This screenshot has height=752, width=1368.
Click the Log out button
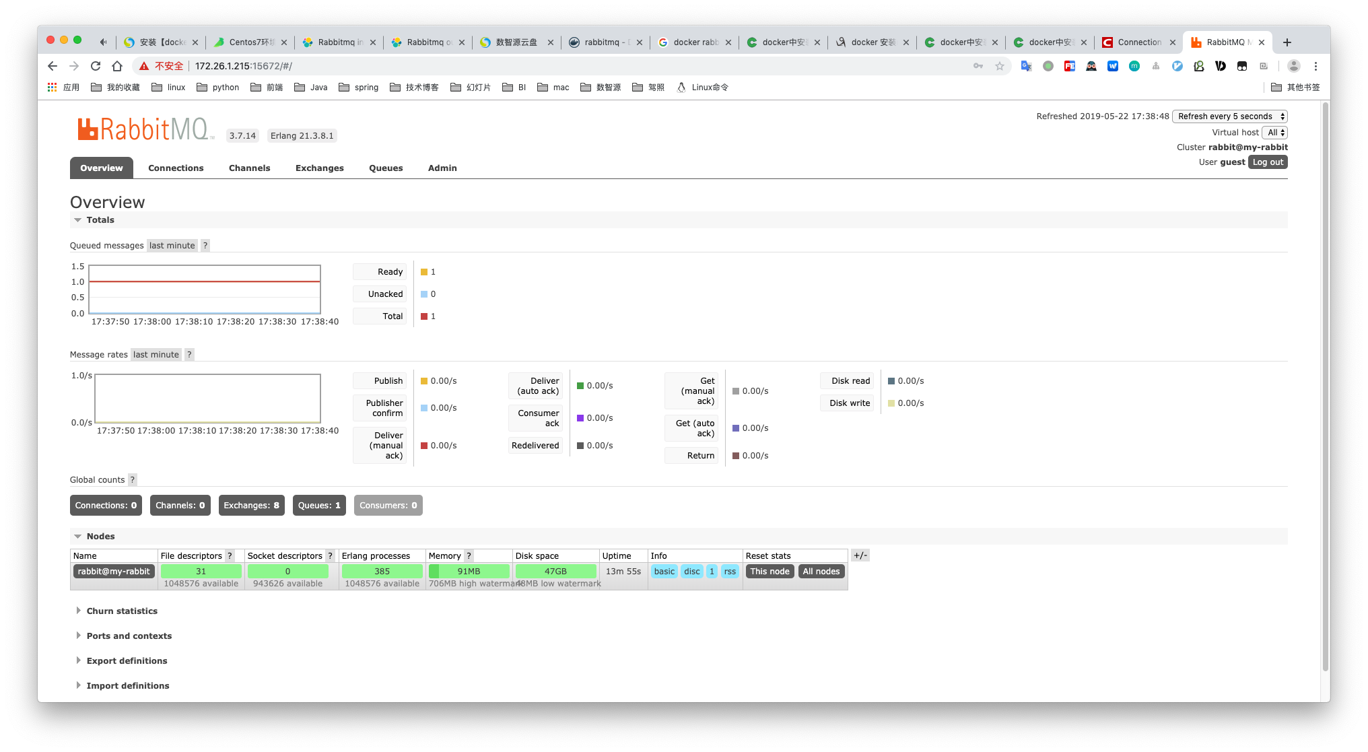pyautogui.click(x=1268, y=162)
